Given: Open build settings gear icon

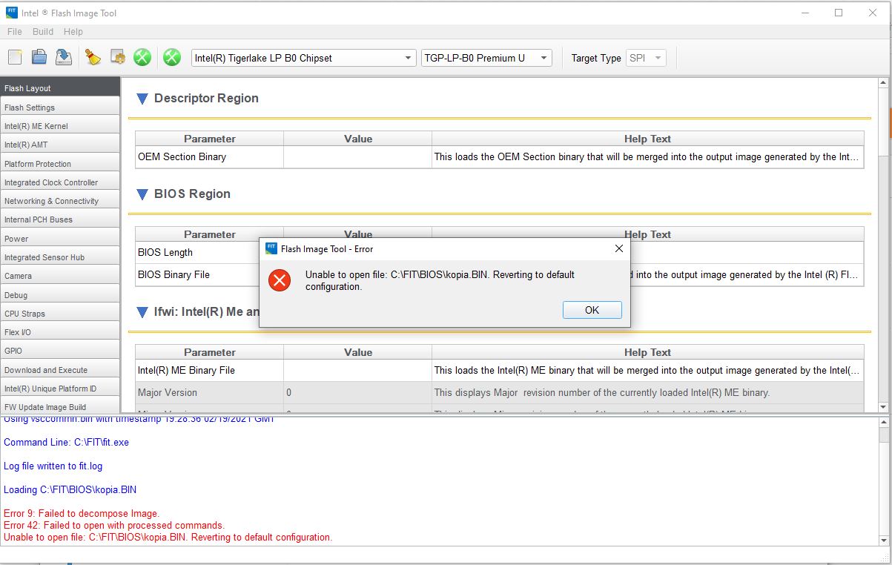Looking at the screenshot, I should (117, 57).
